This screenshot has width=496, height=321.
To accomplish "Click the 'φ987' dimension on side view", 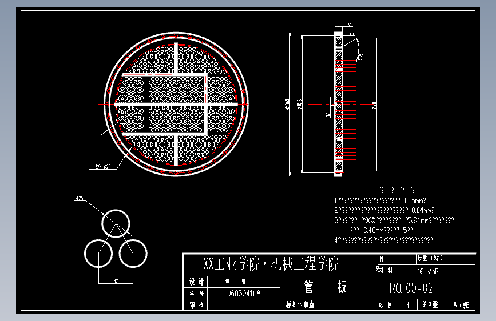I will [374, 105].
